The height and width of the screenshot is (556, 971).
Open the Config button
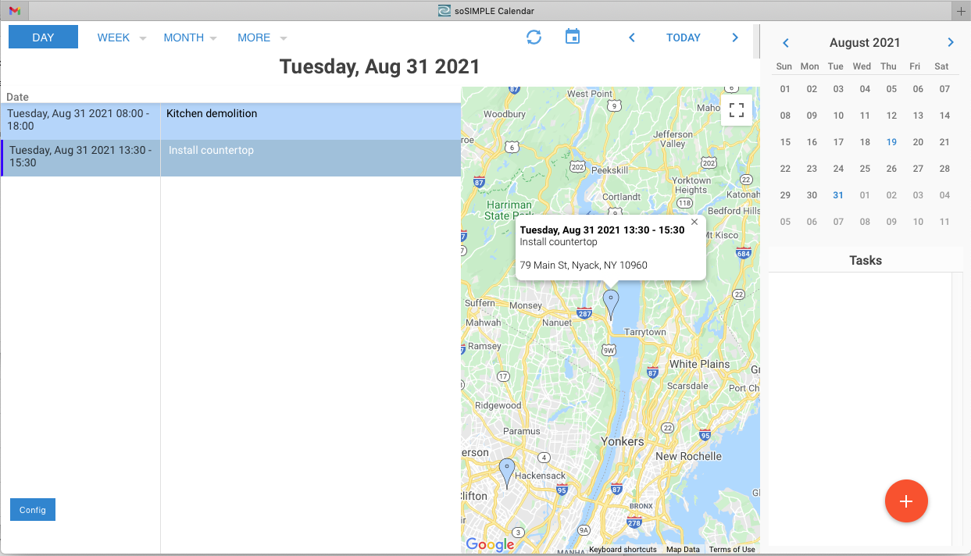coord(33,510)
